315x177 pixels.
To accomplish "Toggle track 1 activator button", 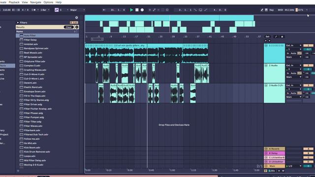I will 308,46.
